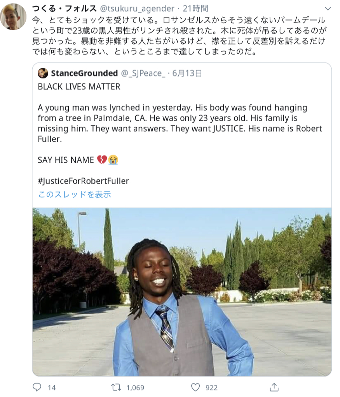
Task: Click the tsukuru_agender profile avatar
Action: (13, 17)
